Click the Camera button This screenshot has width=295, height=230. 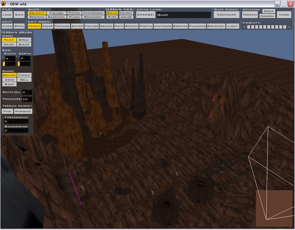[267, 16]
